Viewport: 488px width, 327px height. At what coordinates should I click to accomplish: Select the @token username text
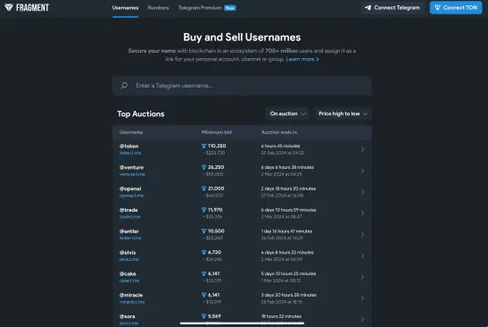pyautogui.click(x=128, y=147)
